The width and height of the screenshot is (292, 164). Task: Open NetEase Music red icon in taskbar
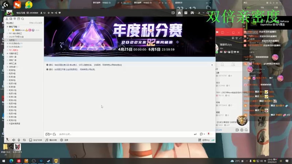click(19, 161)
